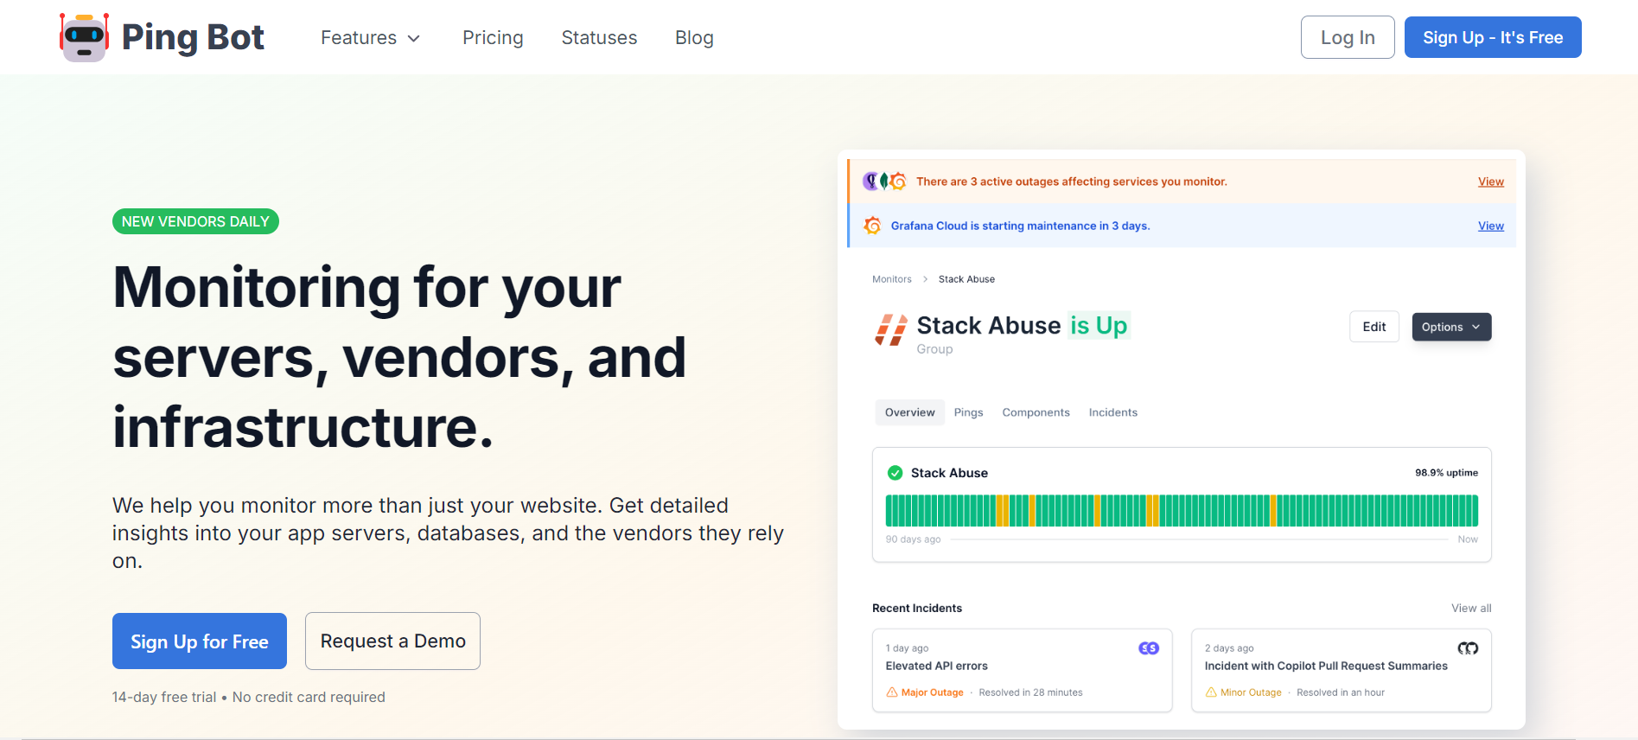Click Sign Up for Free button
The width and height of the screenshot is (1638, 740).
coord(200,641)
